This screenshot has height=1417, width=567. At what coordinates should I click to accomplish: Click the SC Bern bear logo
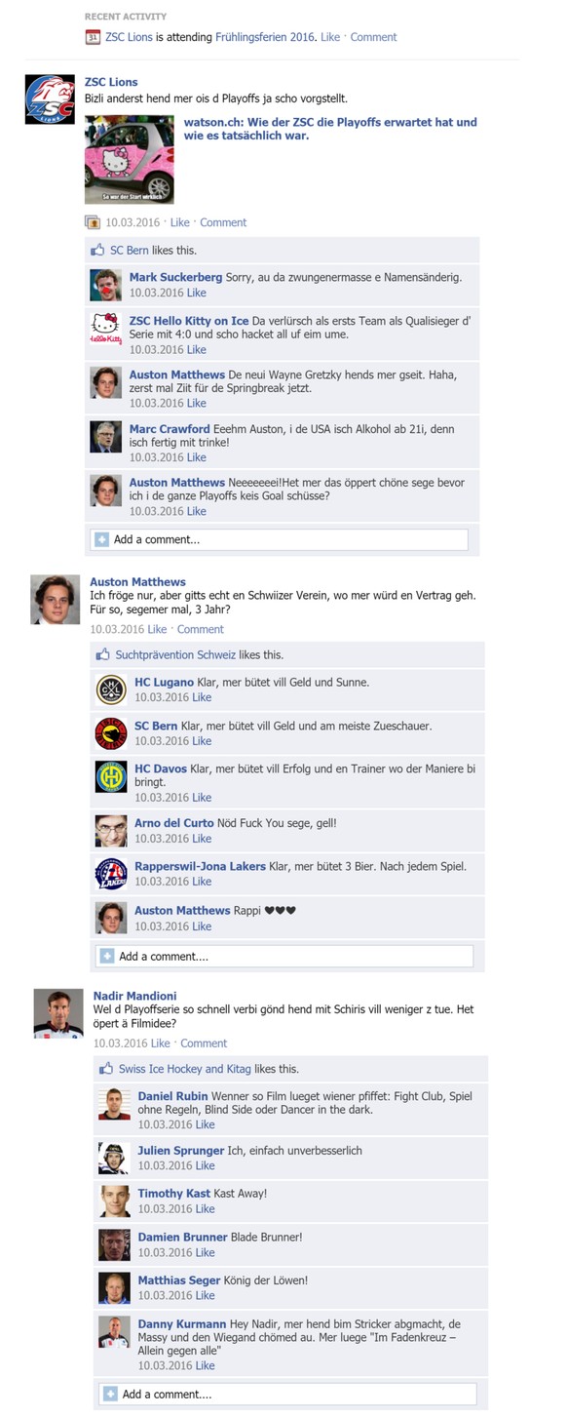pos(111,733)
